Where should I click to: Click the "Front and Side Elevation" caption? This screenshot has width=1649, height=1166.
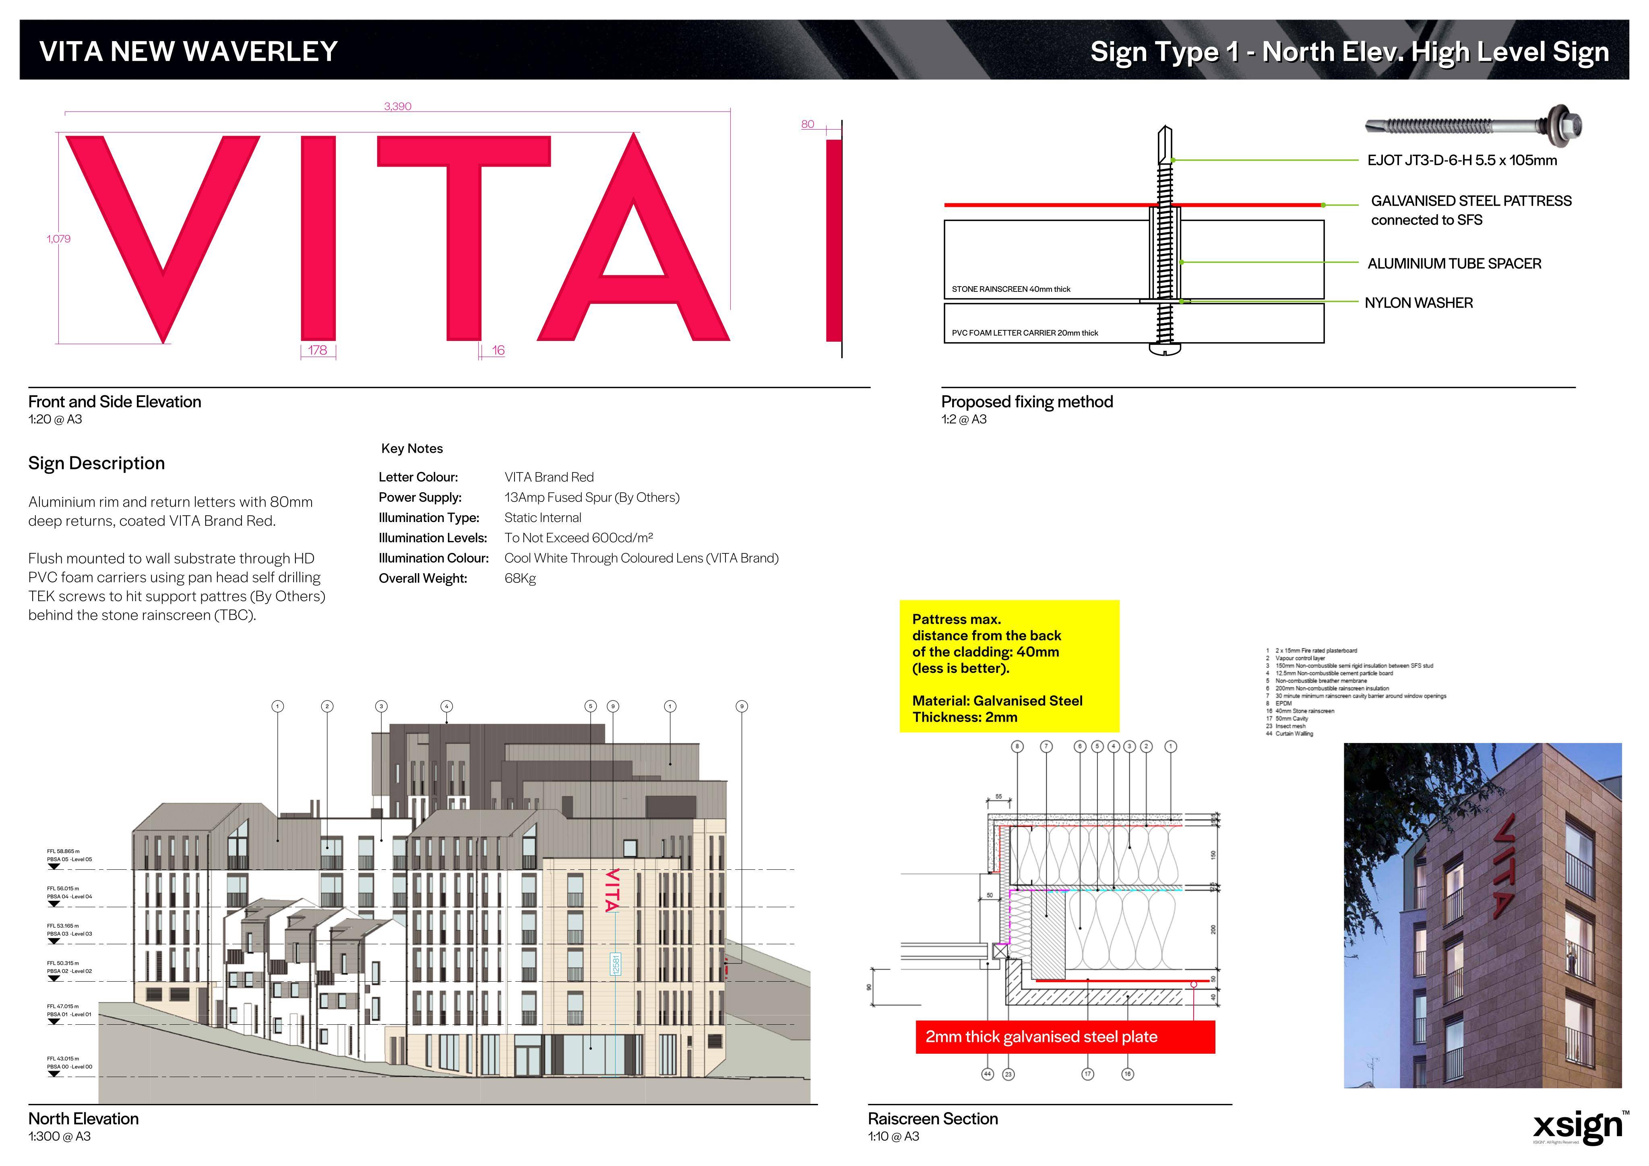coord(115,402)
